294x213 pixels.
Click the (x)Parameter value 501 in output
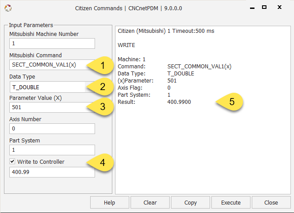point(172,81)
